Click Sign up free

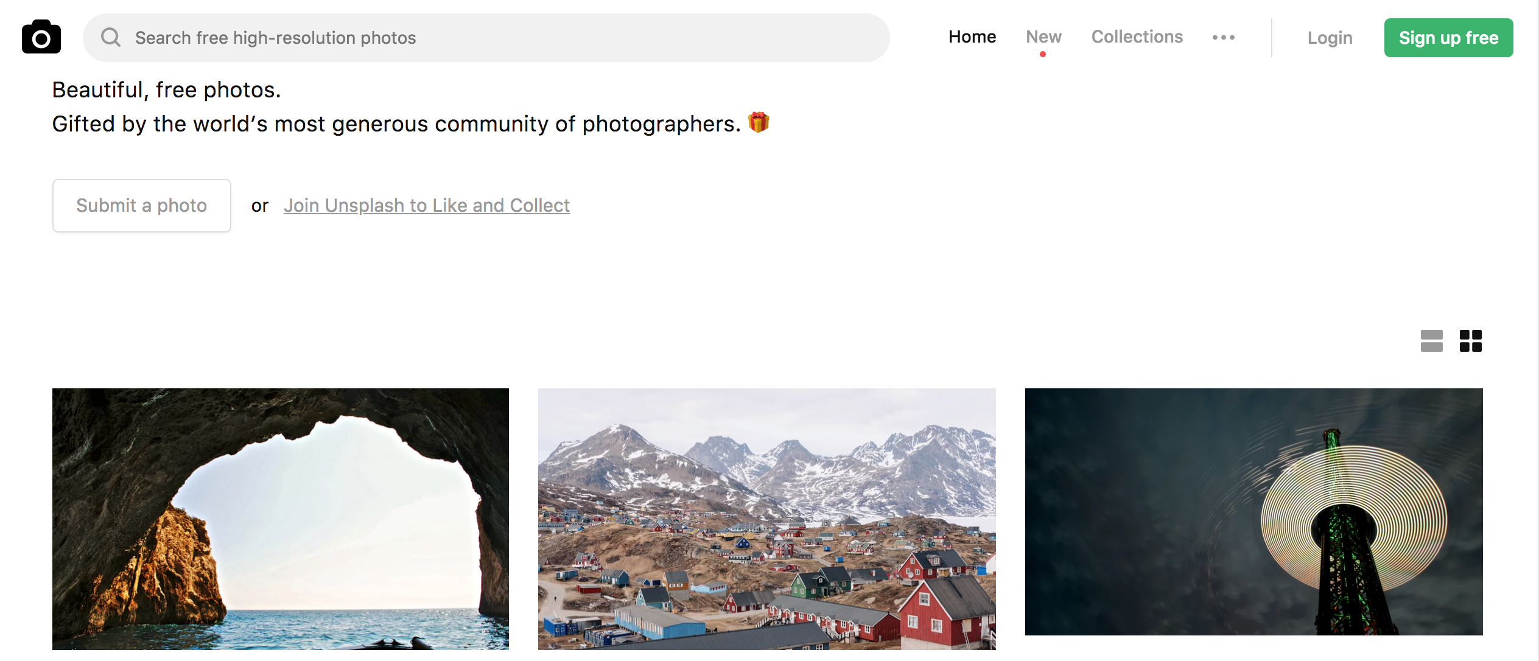tap(1448, 37)
